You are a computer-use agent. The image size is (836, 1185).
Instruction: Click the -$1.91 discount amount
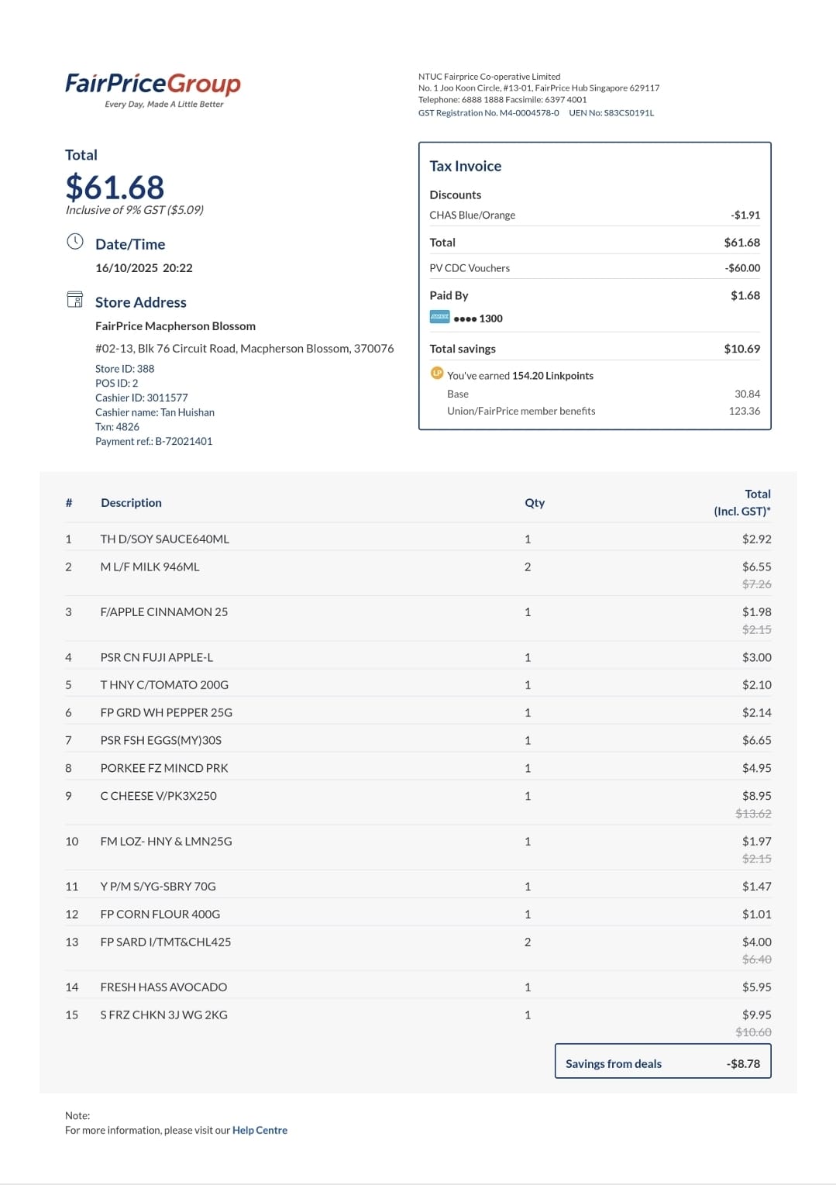[x=745, y=215]
